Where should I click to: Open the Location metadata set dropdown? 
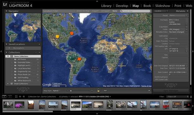pyautogui.click(x=161, y=11)
